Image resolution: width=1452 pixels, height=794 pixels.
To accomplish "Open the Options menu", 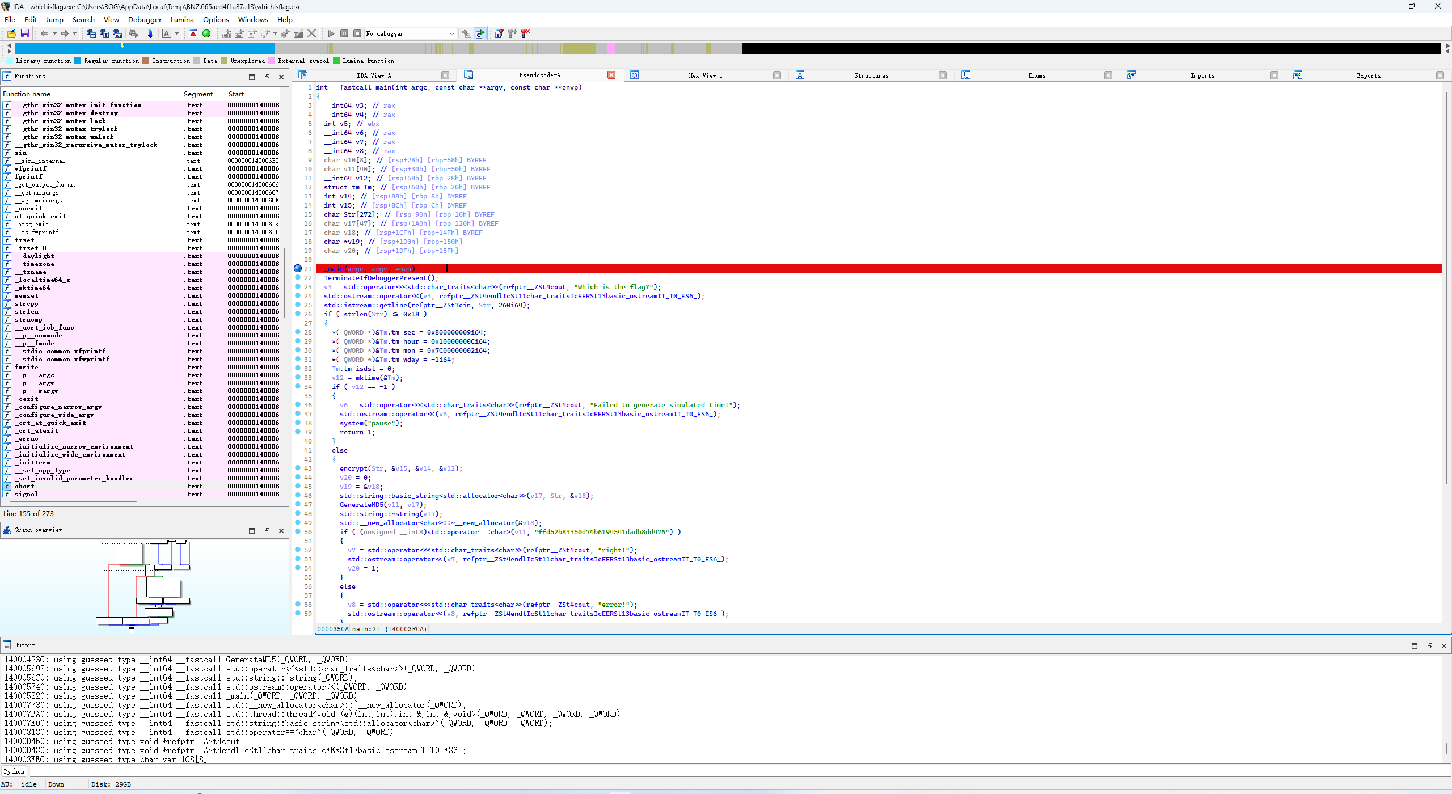I will (216, 19).
